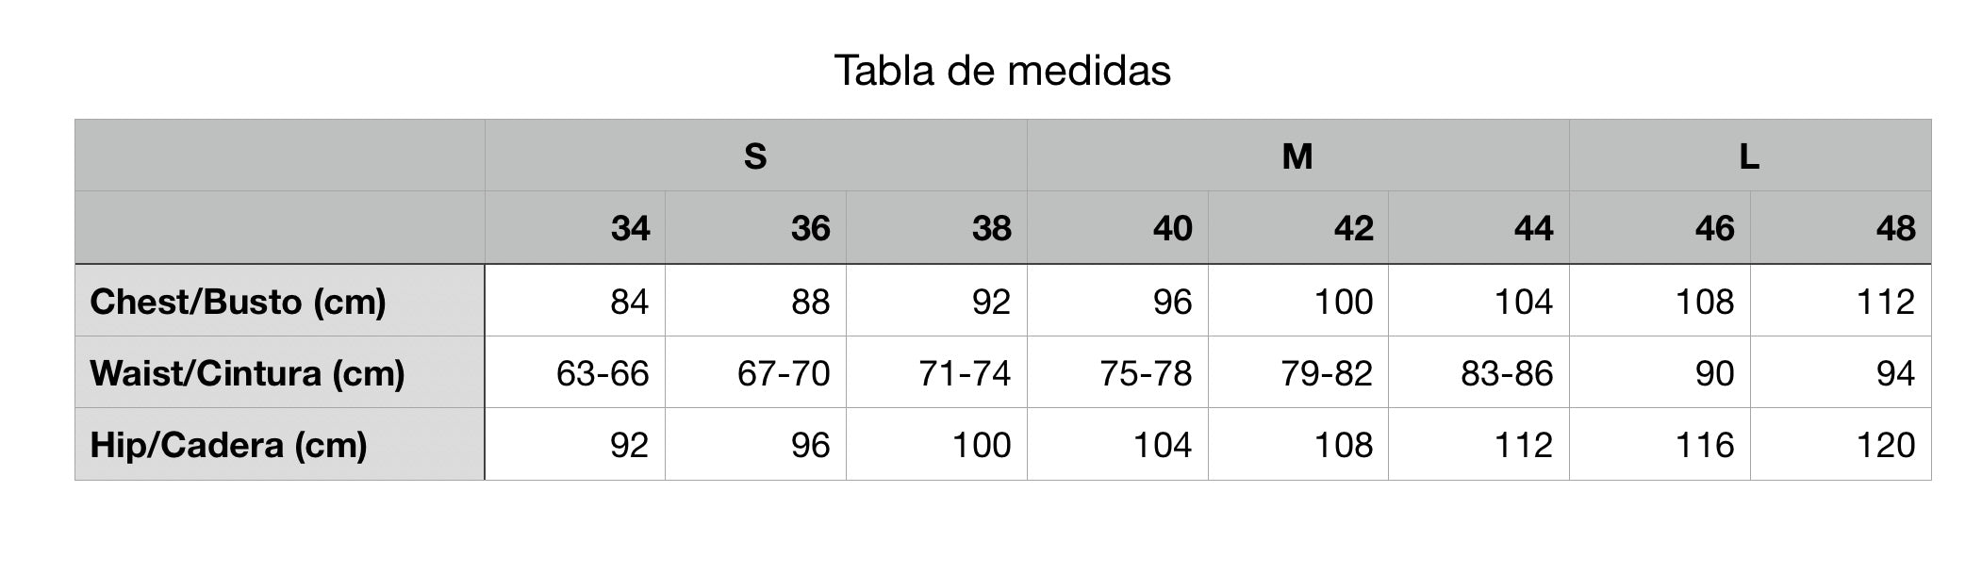The width and height of the screenshot is (1982, 574).
Task: Click waist cell 79-82
Action: click(x=1327, y=373)
